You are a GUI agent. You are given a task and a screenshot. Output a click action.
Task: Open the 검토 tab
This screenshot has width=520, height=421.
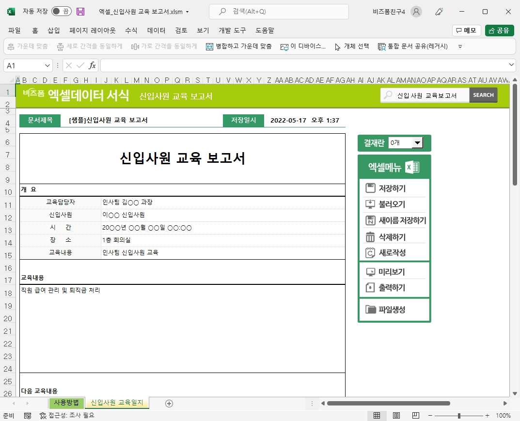[181, 31]
